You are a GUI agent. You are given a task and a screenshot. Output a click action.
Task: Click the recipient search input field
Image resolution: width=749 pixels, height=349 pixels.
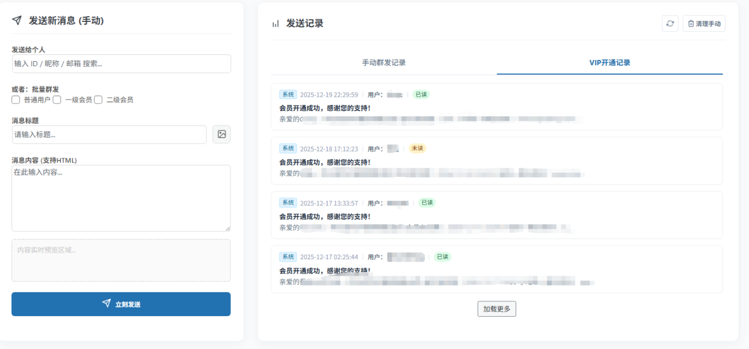[120, 63]
